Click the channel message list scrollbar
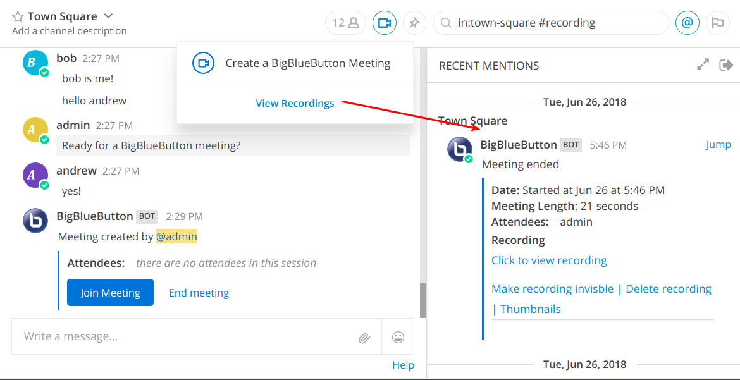Screen dimensions: 740x380 tap(423, 300)
